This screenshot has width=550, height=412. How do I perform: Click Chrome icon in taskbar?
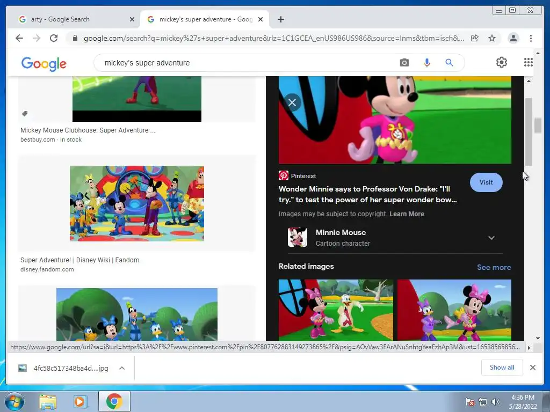point(114,401)
